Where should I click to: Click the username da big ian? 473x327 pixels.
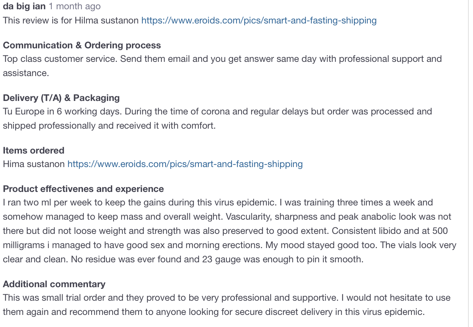tap(24, 6)
